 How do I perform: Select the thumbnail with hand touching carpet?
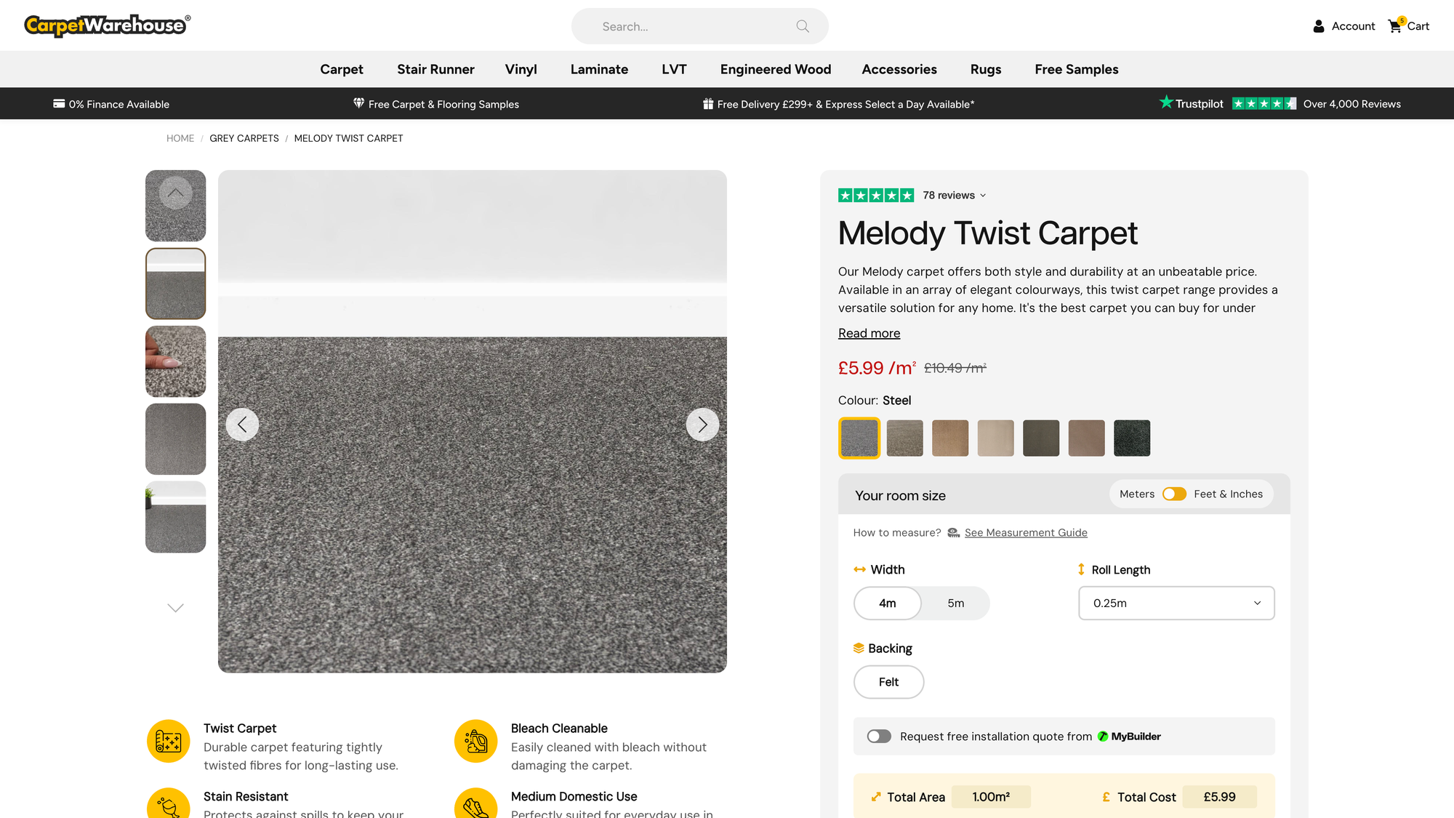[175, 361]
